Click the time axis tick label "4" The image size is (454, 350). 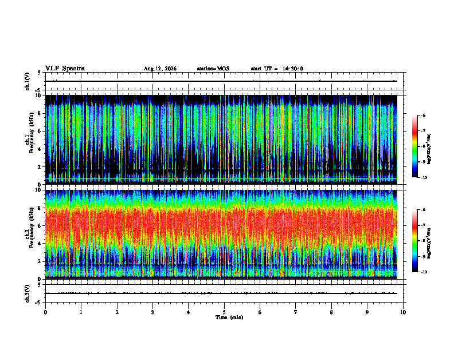[189, 312]
